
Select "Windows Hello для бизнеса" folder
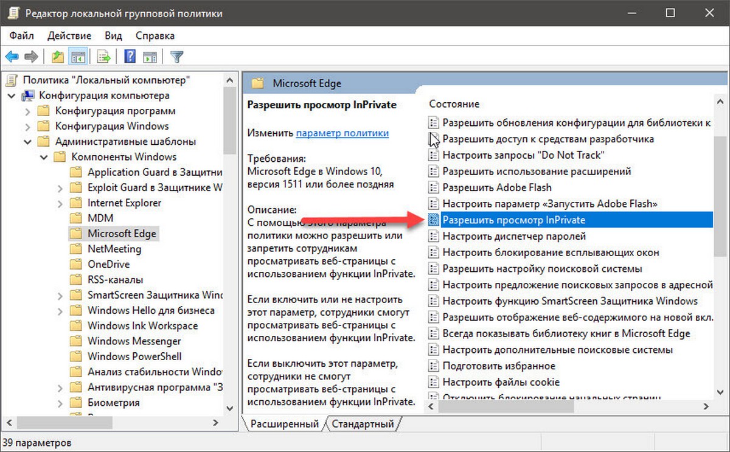(151, 310)
